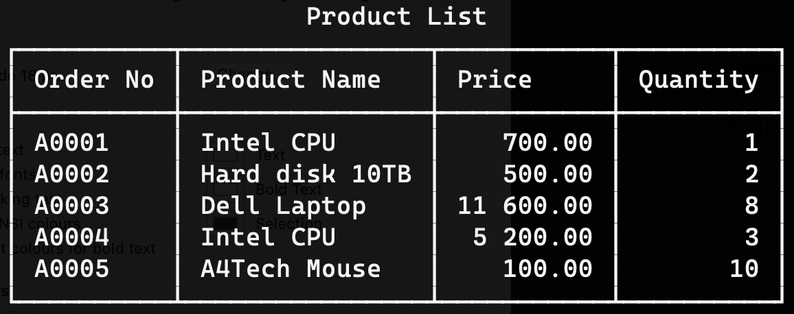Click the A4Tech Mouse product name
This screenshot has width=794, height=314.
point(291,269)
